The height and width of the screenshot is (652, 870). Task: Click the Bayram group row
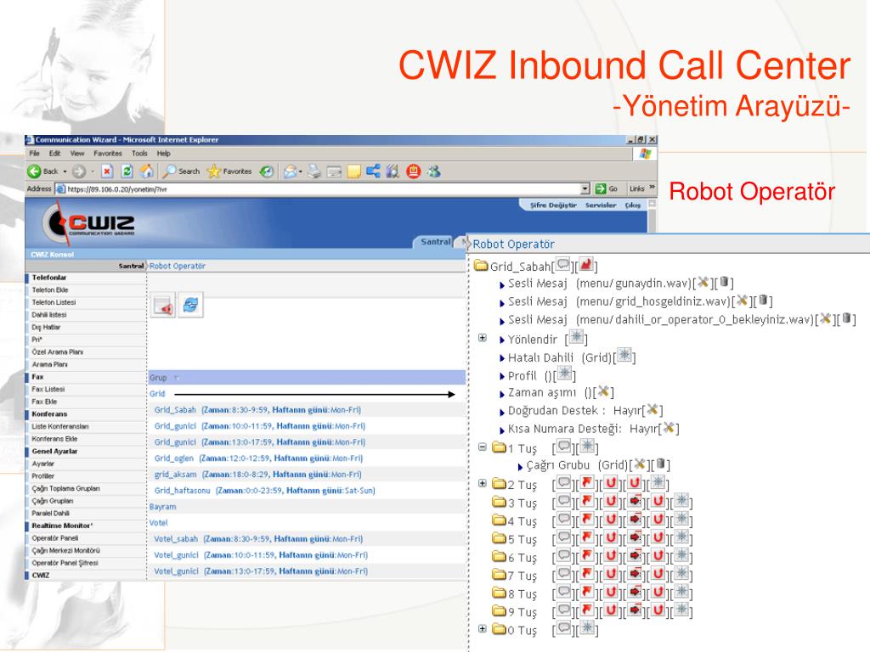306,506
